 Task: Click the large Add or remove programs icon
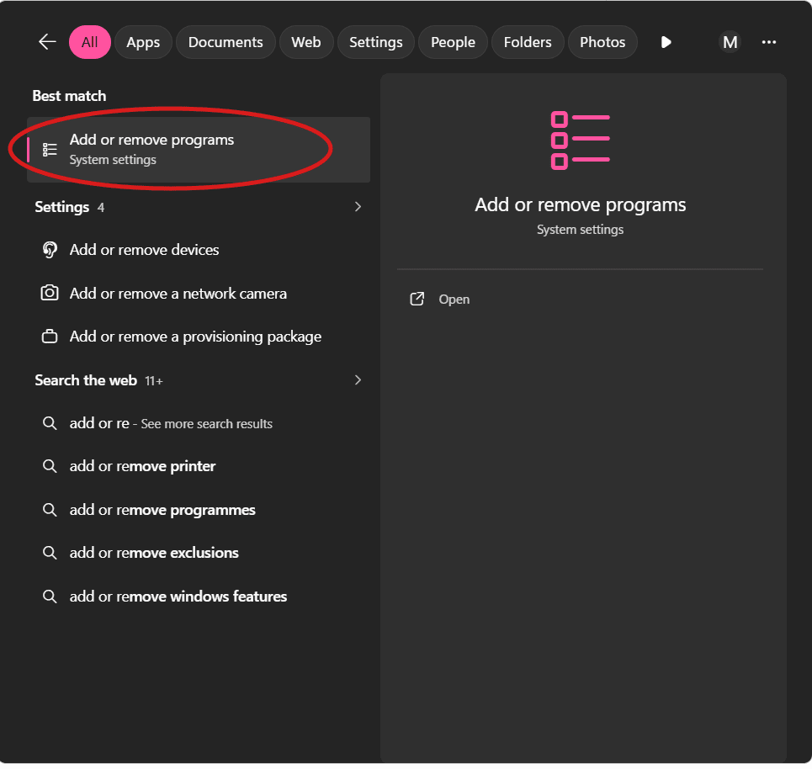pos(580,140)
